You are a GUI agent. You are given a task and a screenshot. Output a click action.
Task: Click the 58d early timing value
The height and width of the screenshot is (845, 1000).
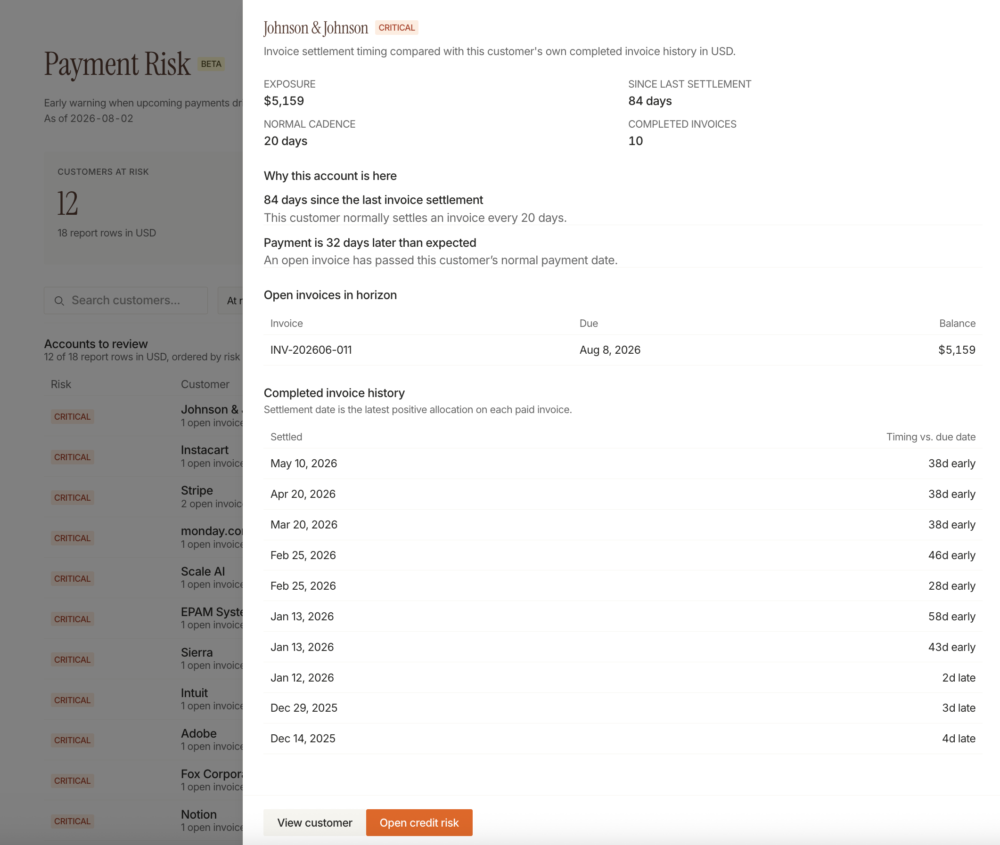click(x=951, y=617)
